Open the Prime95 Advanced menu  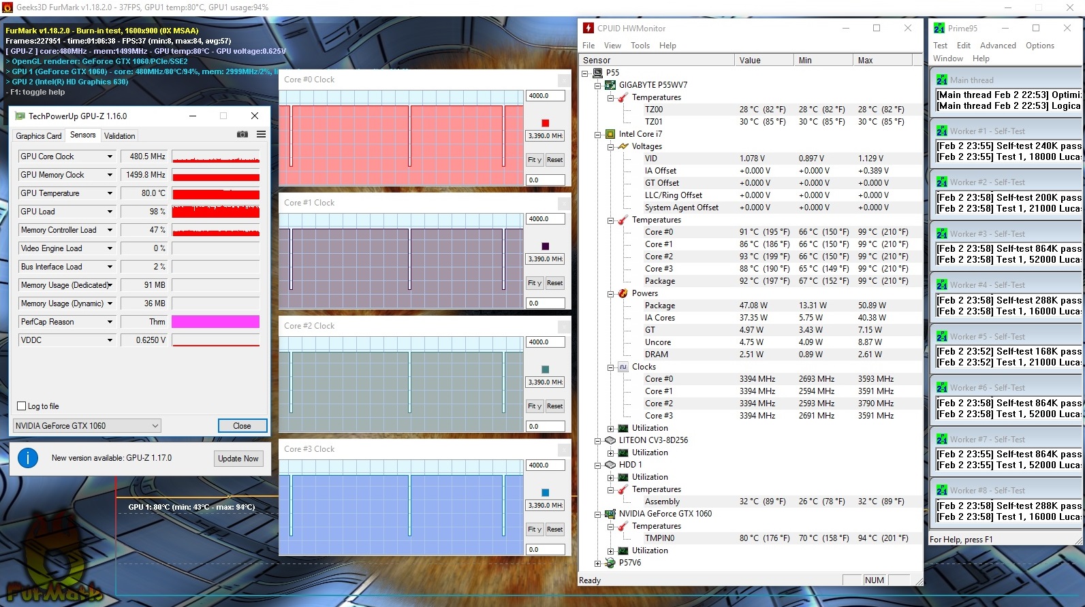(x=998, y=46)
